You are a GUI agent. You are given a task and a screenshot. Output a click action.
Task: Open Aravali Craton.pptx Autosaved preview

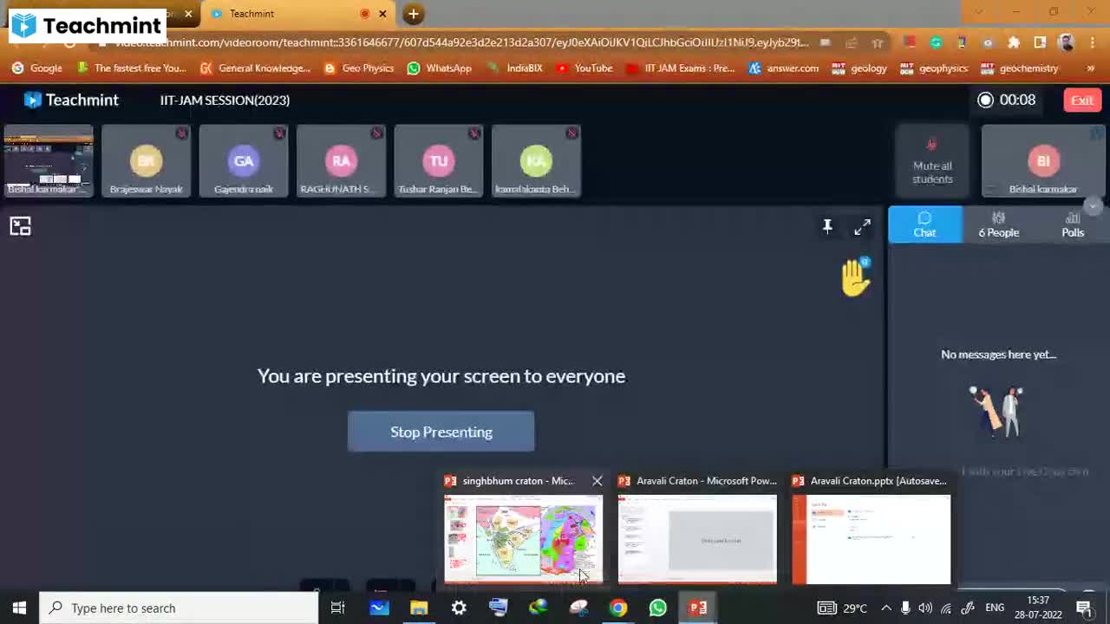(x=871, y=538)
